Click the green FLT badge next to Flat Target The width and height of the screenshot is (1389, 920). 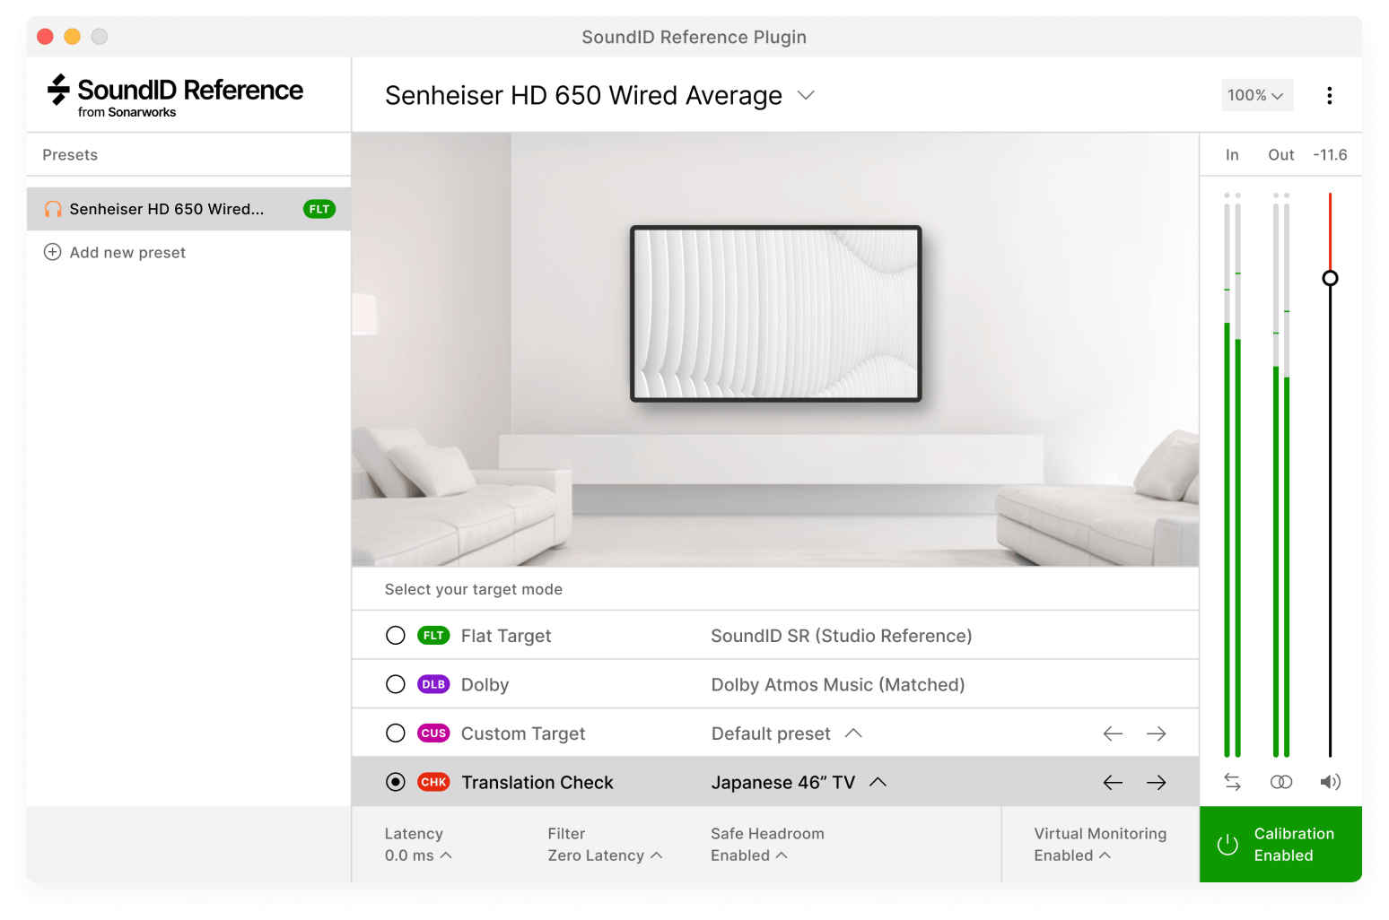click(x=433, y=635)
